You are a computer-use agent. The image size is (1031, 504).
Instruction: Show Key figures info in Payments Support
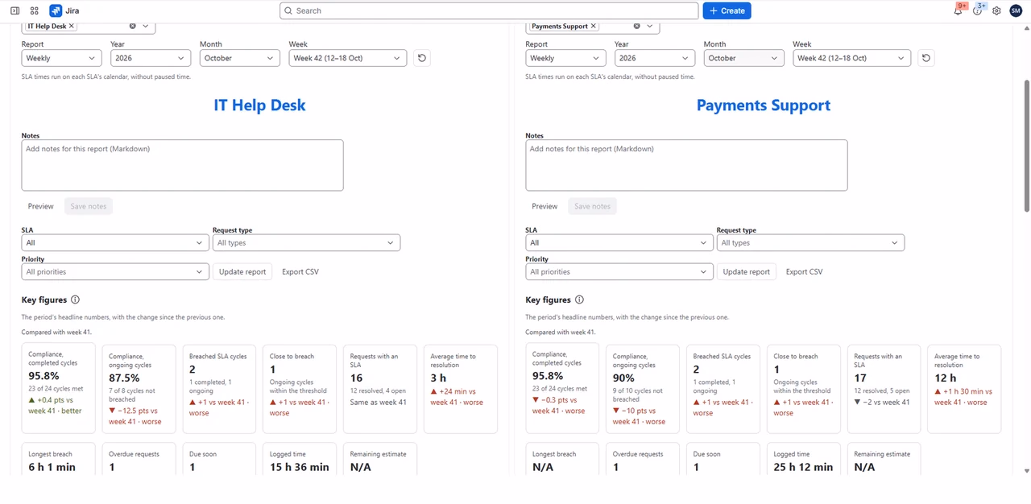579,300
